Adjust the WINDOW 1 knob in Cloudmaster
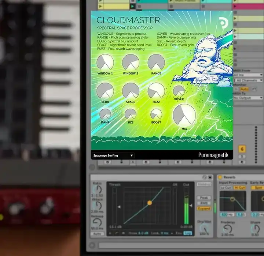Viewport: 264px width, 256px height. [105, 62]
